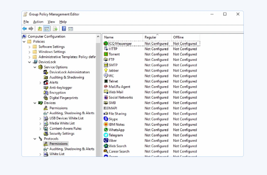Click the IBM Notes icon
267x175 pixels.
tap(106, 124)
